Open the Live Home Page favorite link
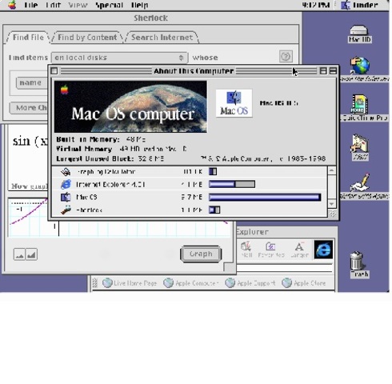Viewport: 392px width, 384px height. coord(130,283)
